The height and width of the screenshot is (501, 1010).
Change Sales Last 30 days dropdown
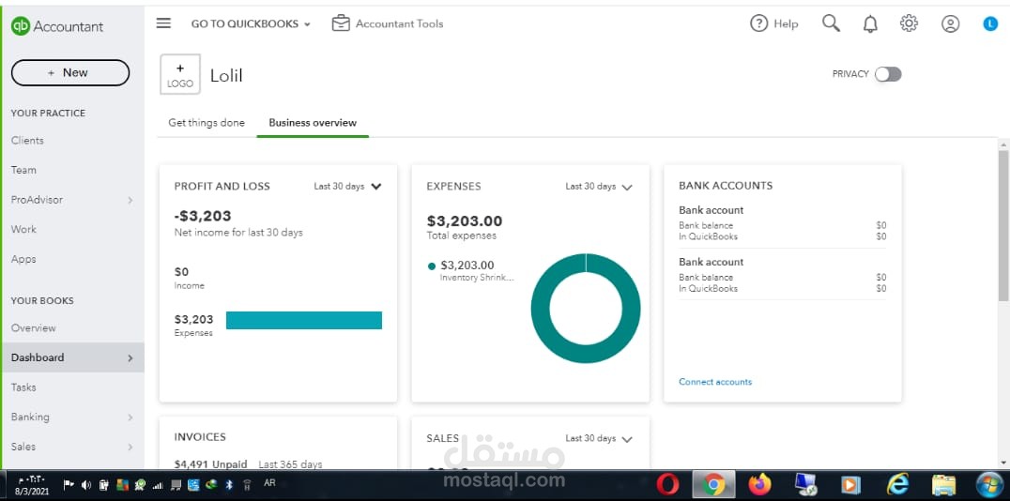pos(599,438)
